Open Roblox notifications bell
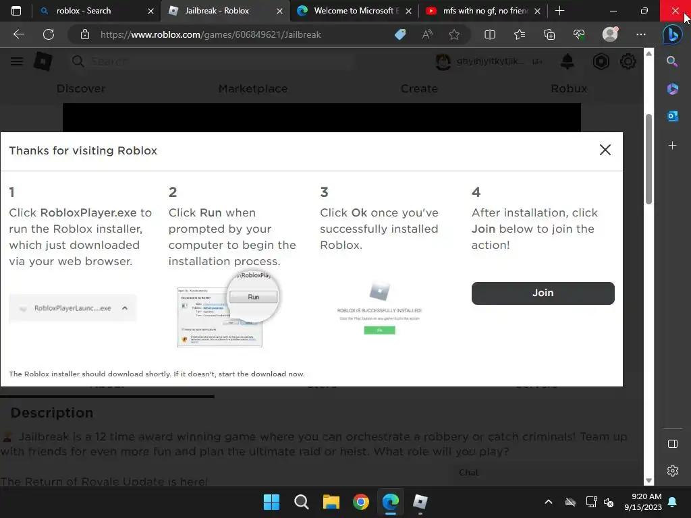The width and height of the screenshot is (691, 518). pos(567,61)
